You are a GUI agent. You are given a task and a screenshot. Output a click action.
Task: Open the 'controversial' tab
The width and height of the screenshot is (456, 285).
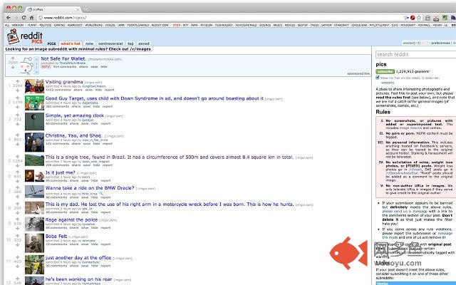point(110,43)
